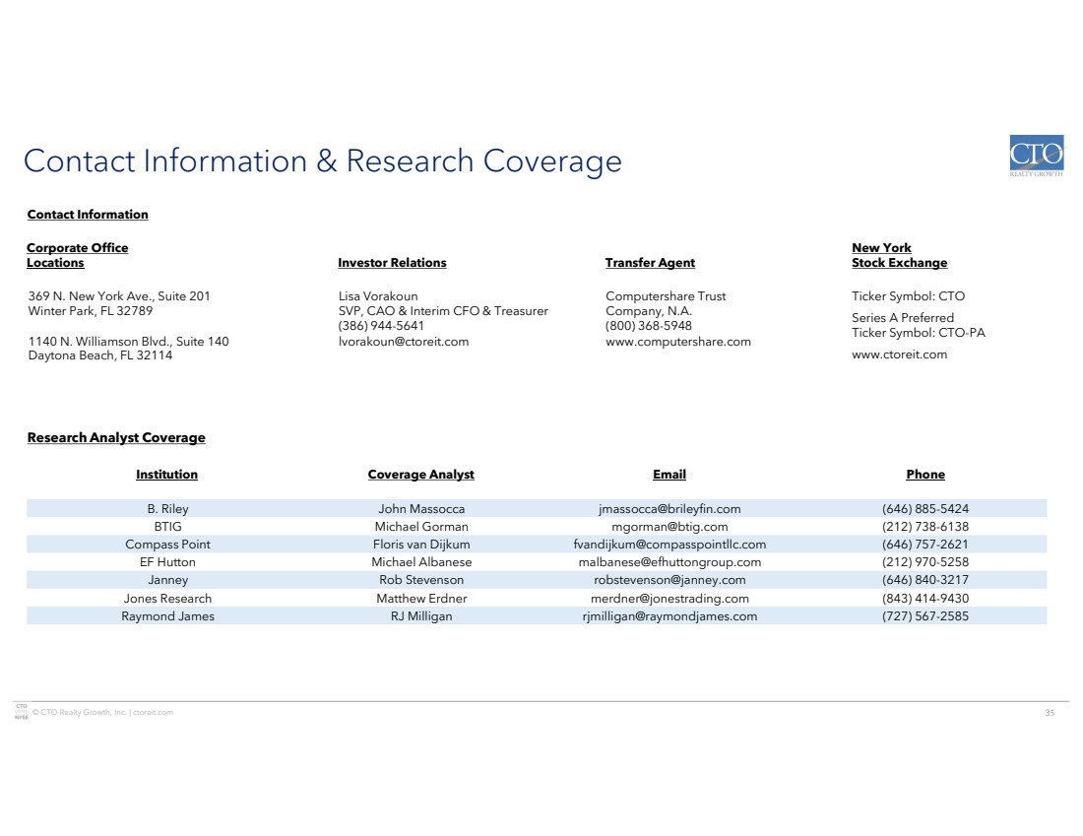The height and width of the screenshot is (836, 1083).
Task: Click phone number (212) 970-5258
Action: [925, 562]
